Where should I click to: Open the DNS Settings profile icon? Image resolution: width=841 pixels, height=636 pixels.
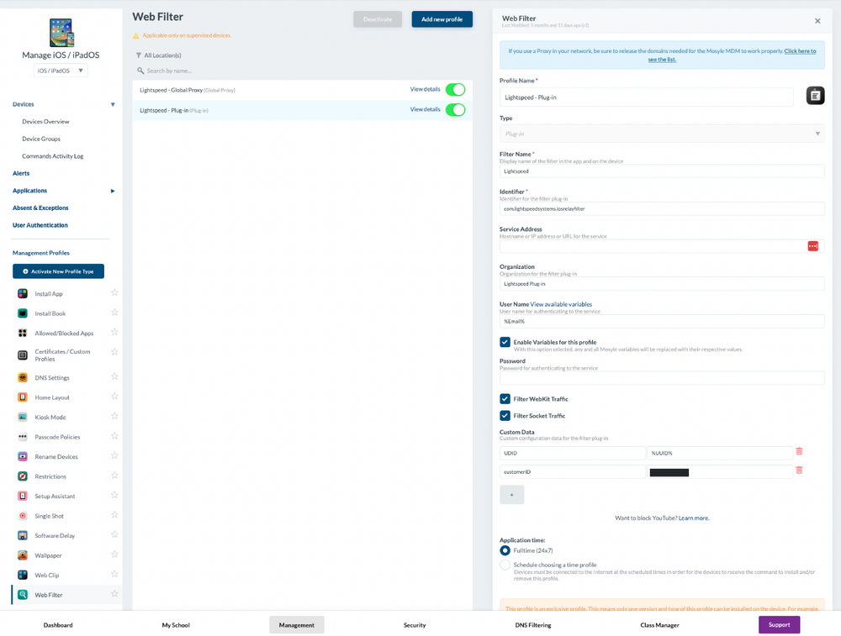point(23,378)
